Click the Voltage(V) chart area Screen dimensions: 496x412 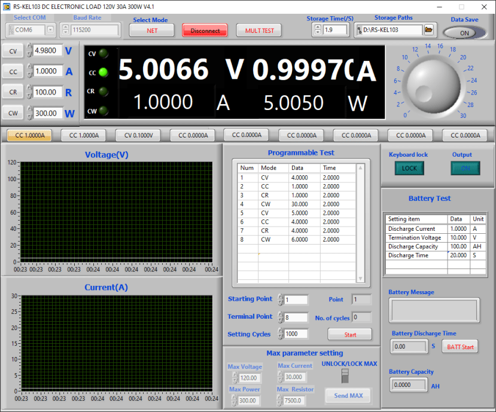click(x=117, y=212)
